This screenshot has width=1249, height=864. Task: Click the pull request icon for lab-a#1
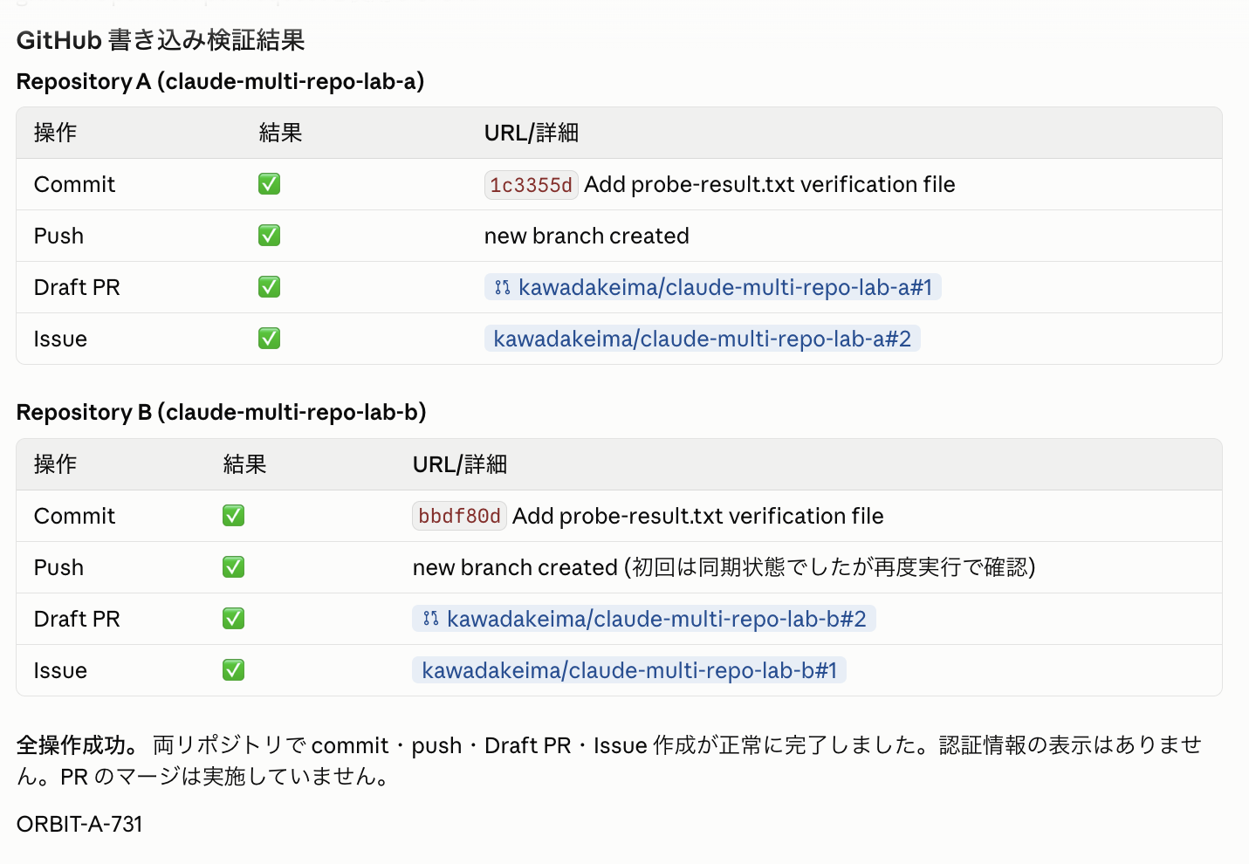(502, 287)
